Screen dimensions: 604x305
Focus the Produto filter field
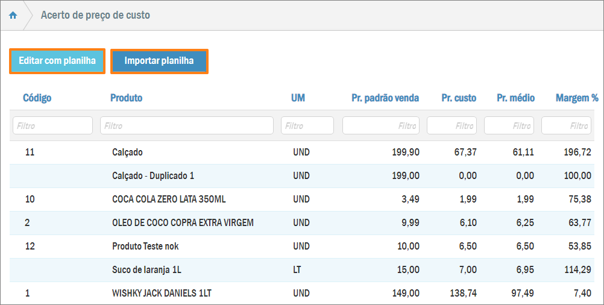click(187, 125)
